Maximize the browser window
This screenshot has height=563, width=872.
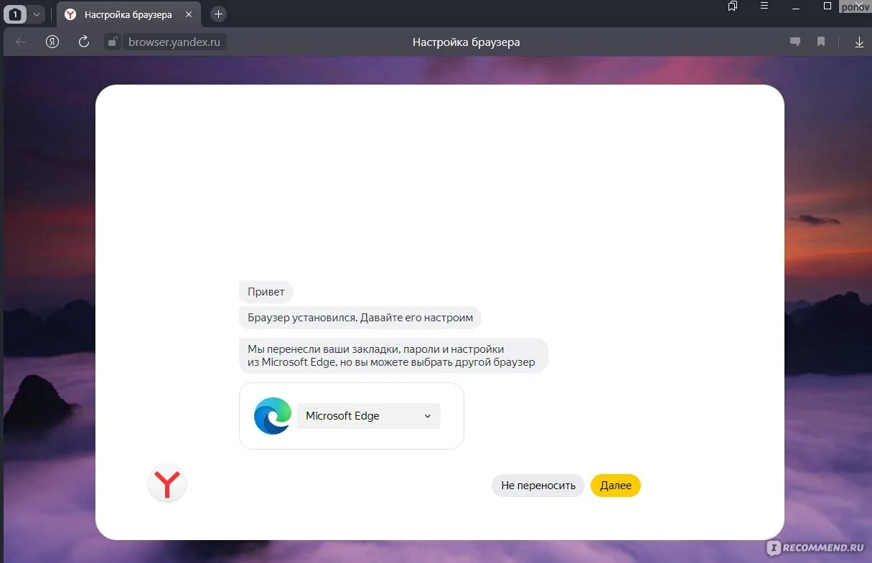pyautogui.click(x=828, y=6)
